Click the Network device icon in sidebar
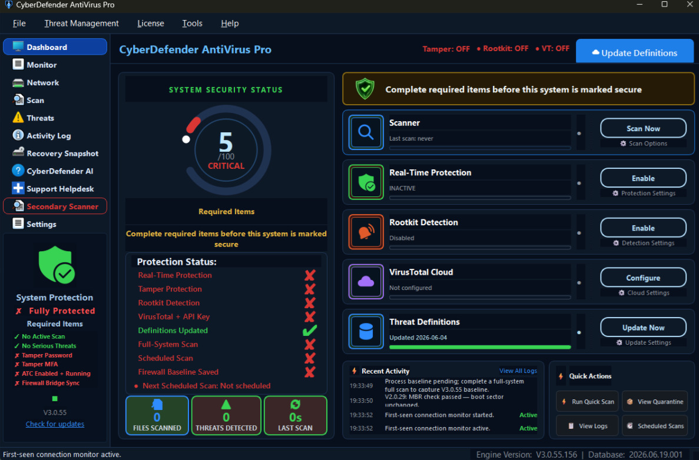The width and height of the screenshot is (699, 460). [x=18, y=82]
